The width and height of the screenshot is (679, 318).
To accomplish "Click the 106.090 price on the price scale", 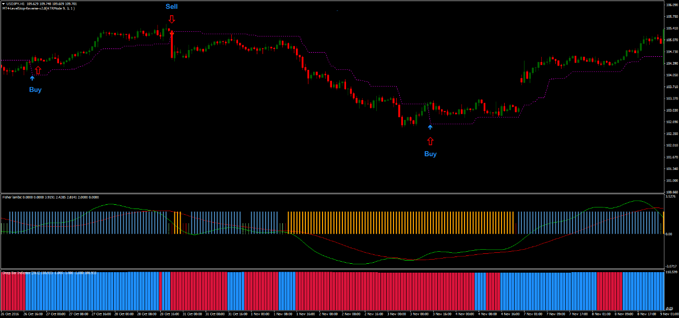I will [x=670, y=5].
